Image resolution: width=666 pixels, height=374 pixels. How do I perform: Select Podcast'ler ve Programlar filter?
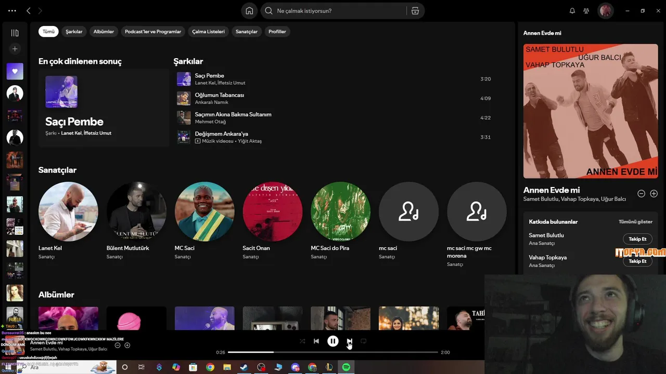click(153, 32)
